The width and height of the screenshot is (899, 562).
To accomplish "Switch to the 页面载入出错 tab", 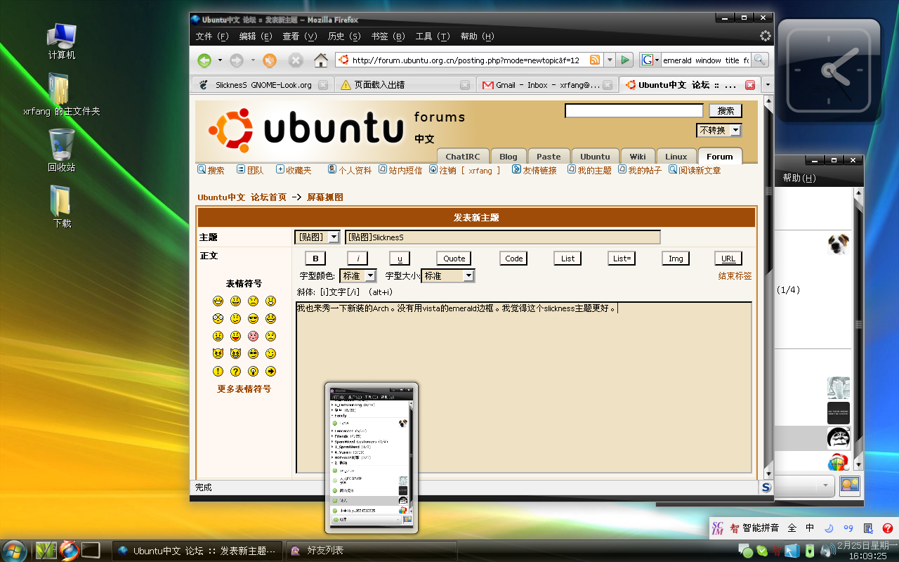I will [405, 84].
